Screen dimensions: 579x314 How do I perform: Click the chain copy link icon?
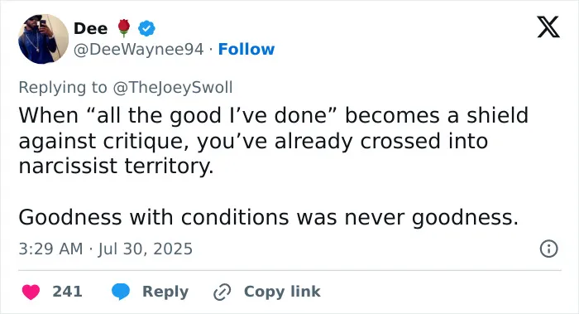[x=223, y=292]
